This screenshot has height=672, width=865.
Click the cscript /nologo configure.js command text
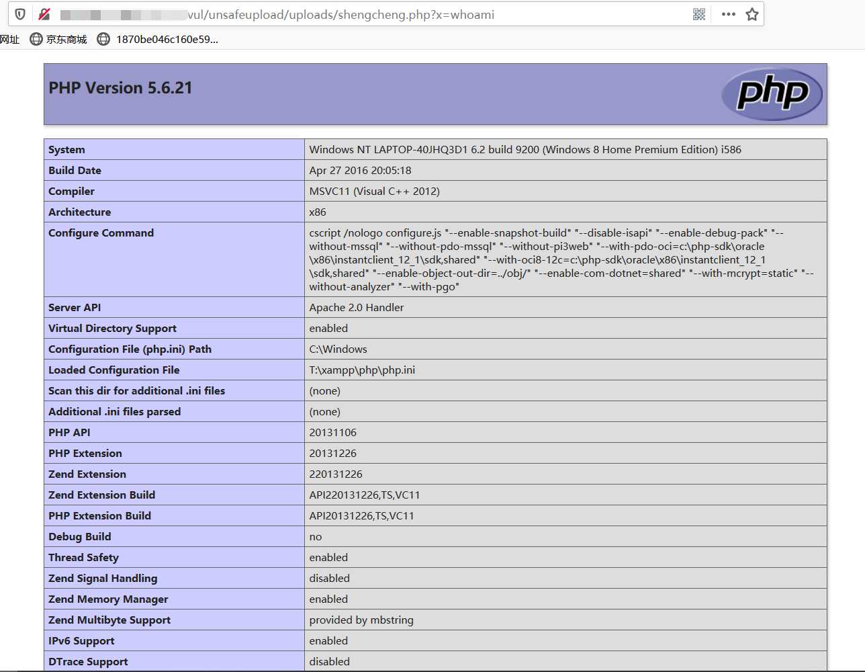coord(561,259)
